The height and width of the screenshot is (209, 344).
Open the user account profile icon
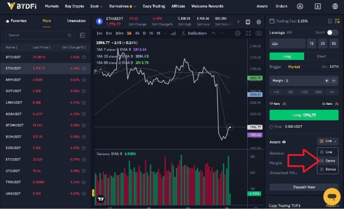click(x=300, y=6)
